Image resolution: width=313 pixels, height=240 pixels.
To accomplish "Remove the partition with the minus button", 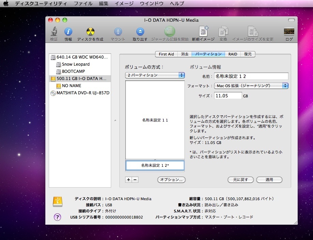I will (x=135, y=180).
